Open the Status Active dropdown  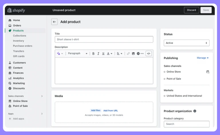[186, 43]
